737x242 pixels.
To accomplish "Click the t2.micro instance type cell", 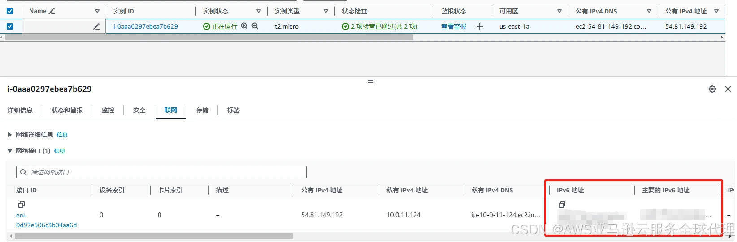I will (286, 26).
